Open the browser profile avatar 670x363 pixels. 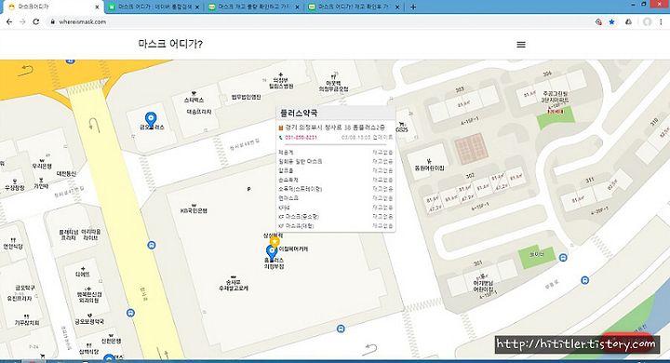(x=648, y=21)
